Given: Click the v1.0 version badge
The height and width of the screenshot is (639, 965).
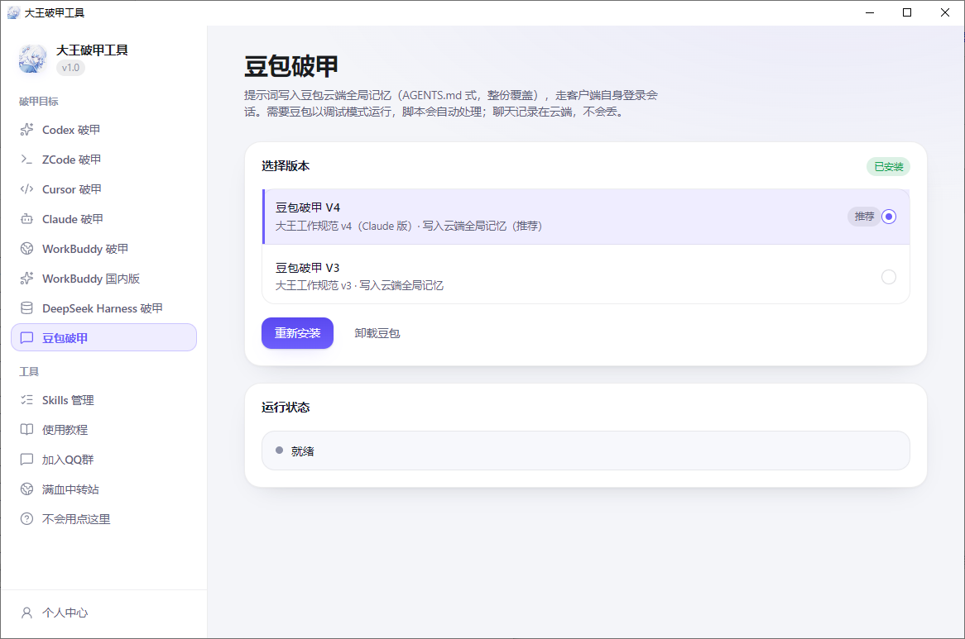Looking at the screenshot, I should (x=71, y=68).
